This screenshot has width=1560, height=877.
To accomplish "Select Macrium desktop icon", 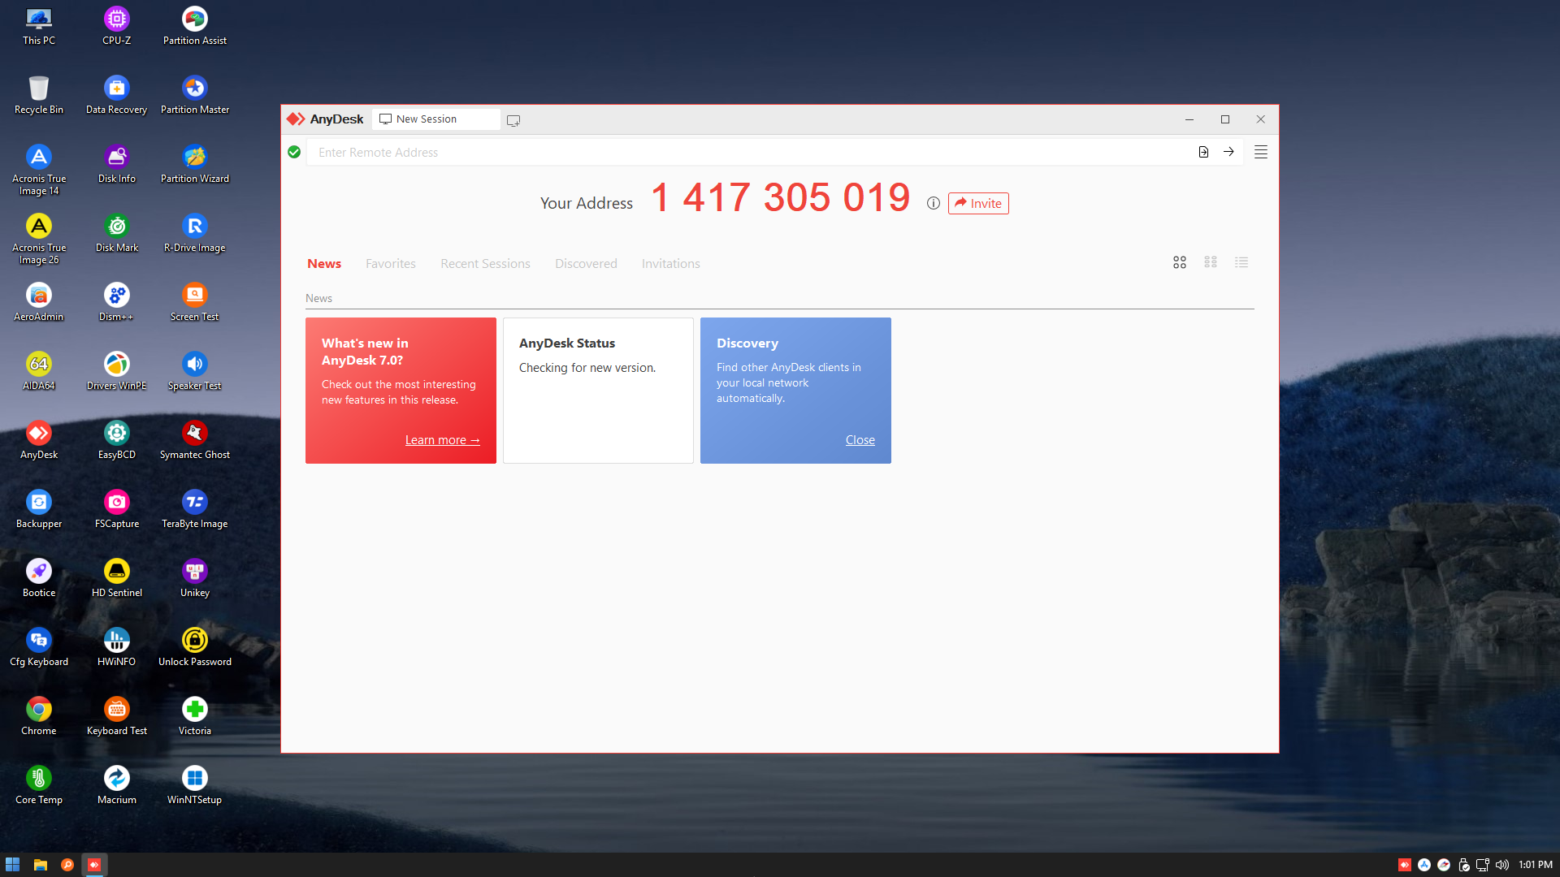I will [x=117, y=785].
